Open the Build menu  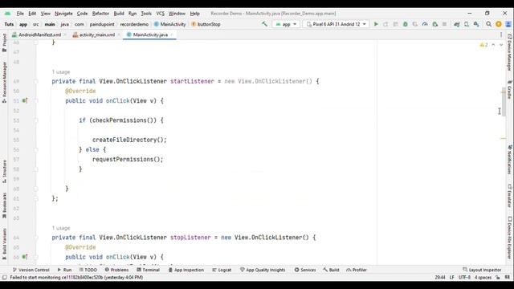tap(119, 14)
